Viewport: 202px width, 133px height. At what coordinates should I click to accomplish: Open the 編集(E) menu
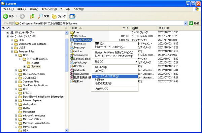(22, 9)
